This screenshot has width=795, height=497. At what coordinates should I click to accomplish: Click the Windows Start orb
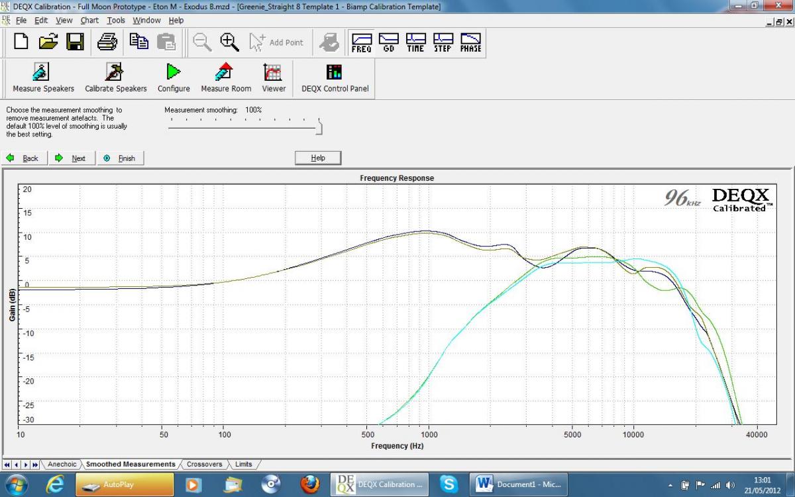[x=15, y=484]
